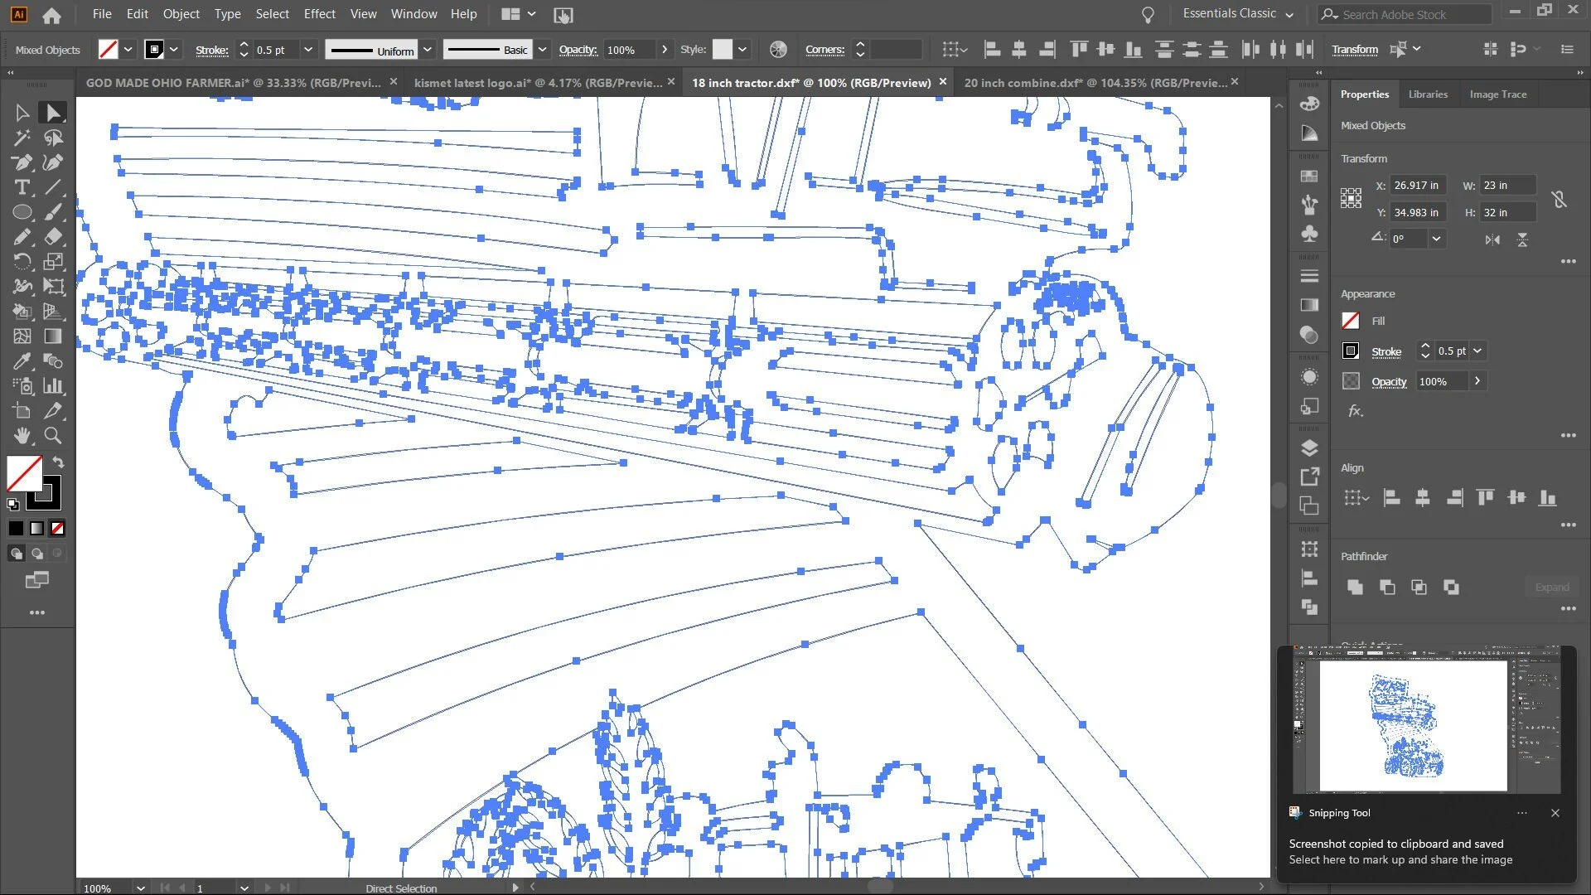
Task: Switch to the 20 inch combine.dxf tab
Action: tap(1094, 83)
